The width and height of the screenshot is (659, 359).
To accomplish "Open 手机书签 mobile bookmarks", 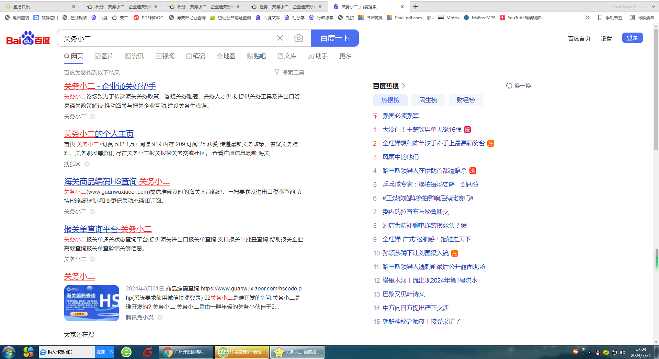I will coord(610,17).
